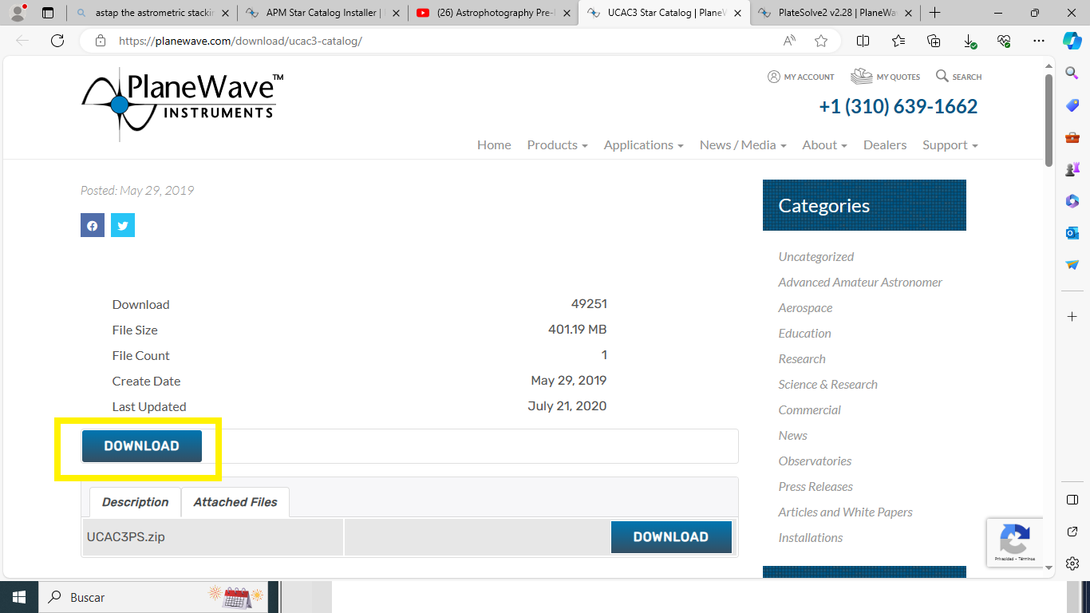Open the split screen icon

point(863,41)
